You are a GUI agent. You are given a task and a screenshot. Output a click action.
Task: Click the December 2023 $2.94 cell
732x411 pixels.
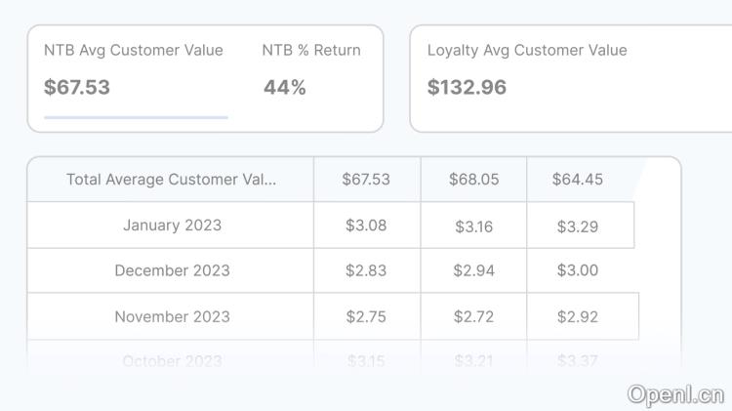[473, 270]
